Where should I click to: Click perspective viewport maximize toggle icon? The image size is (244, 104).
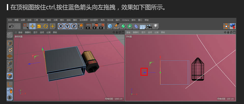123,32
